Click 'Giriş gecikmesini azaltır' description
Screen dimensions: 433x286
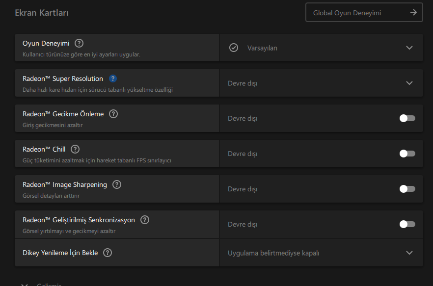pyautogui.click(x=53, y=125)
